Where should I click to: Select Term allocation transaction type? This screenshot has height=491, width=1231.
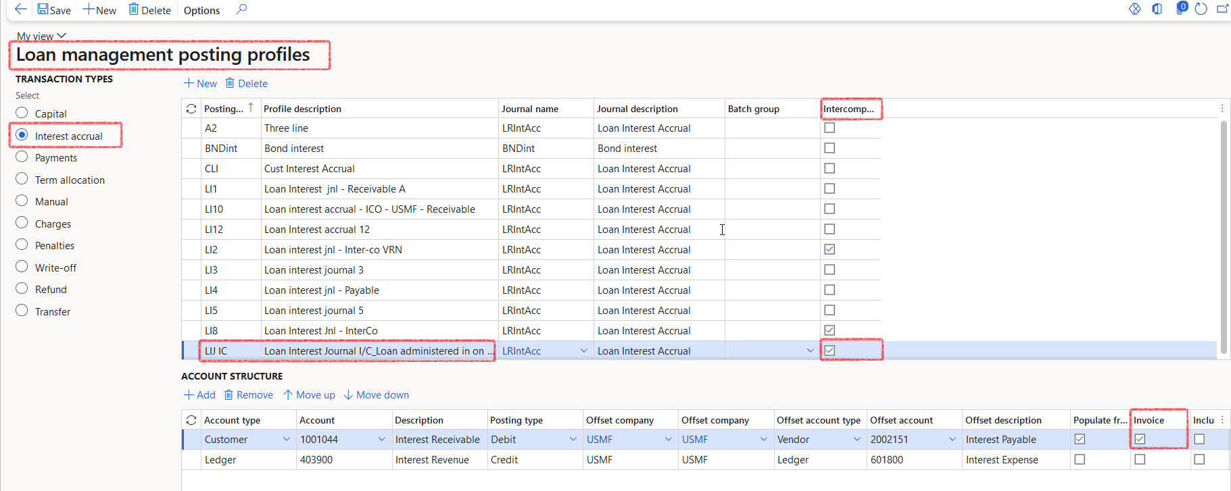(x=22, y=179)
